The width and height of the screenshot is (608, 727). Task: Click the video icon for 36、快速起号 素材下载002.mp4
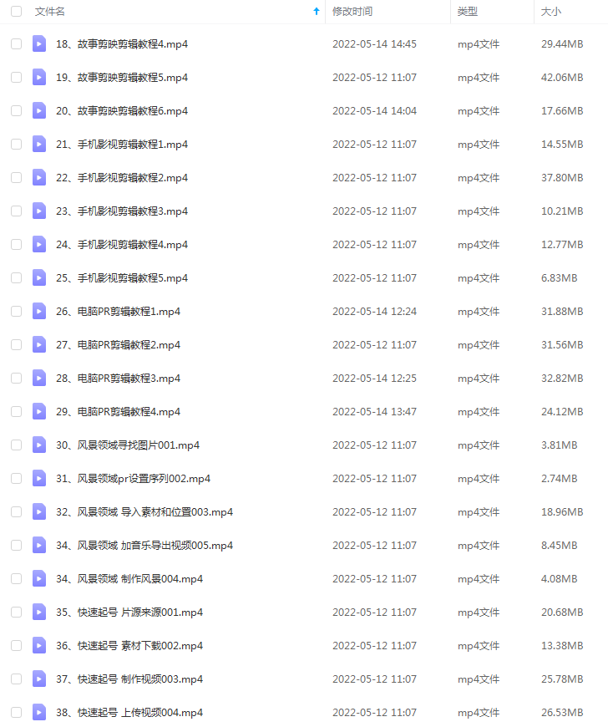tap(39, 645)
